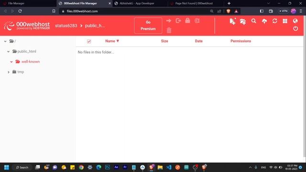The image size is (306, 172).
Task: Click the taskbar clock and date
Action: pos(291,167)
